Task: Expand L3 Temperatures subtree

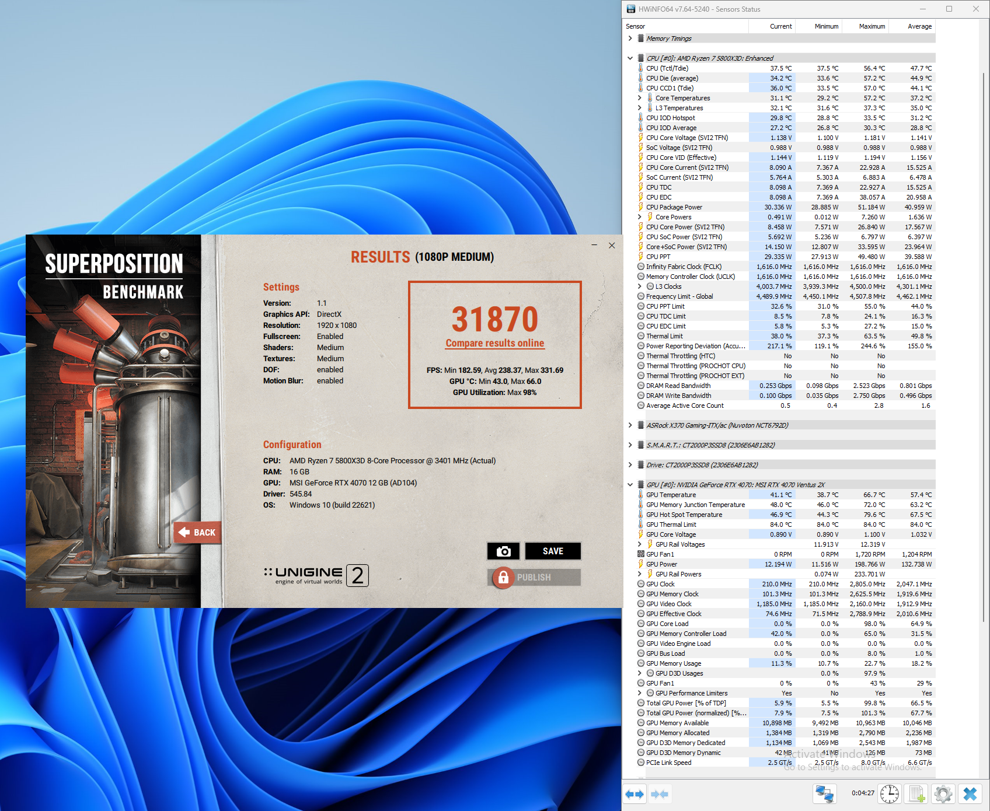Action: coord(640,108)
